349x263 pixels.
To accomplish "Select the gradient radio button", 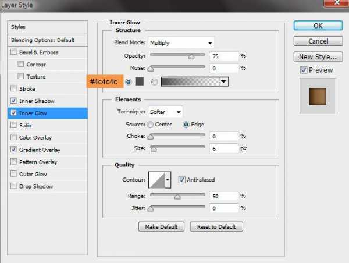I will click(x=155, y=82).
